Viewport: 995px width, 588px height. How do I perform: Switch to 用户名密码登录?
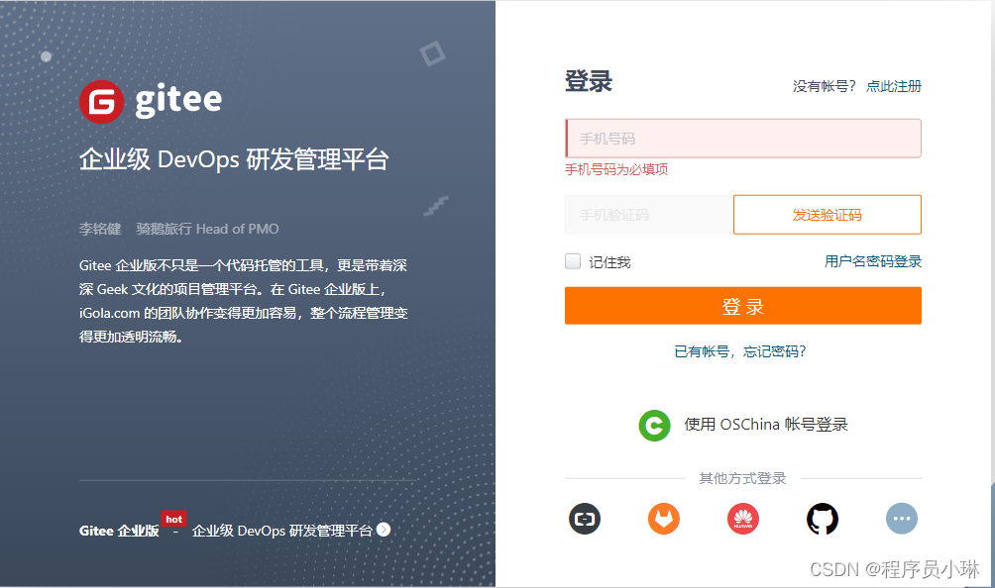click(x=873, y=261)
